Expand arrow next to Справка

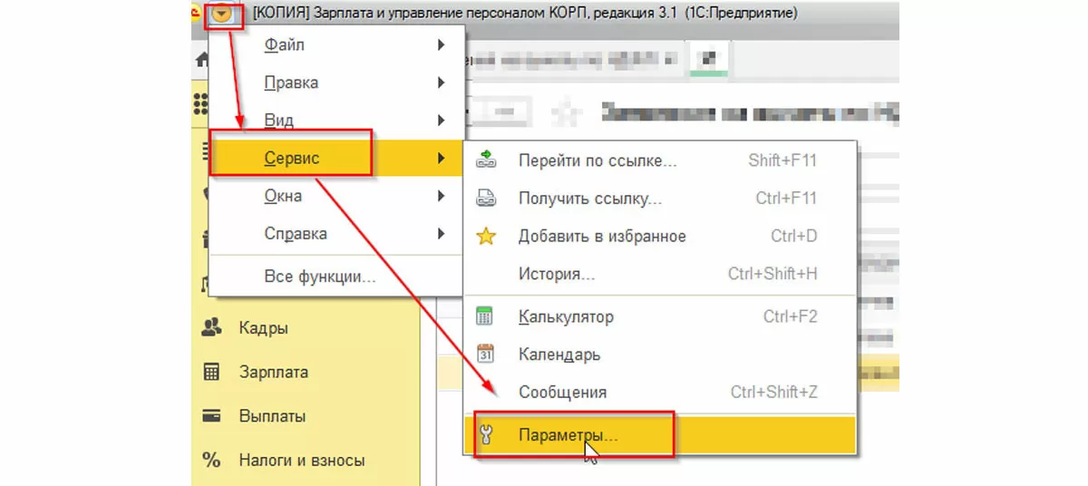442,233
